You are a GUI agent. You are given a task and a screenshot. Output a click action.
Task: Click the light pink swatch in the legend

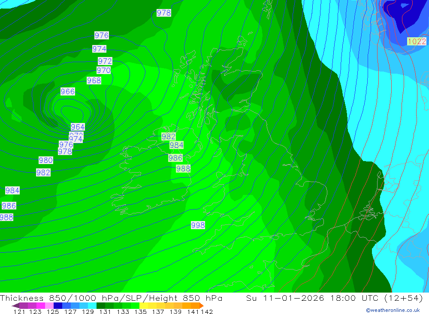49,305
